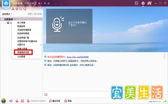
Task: Click the star favorite icon in title bar
Action: tap(45, 3)
